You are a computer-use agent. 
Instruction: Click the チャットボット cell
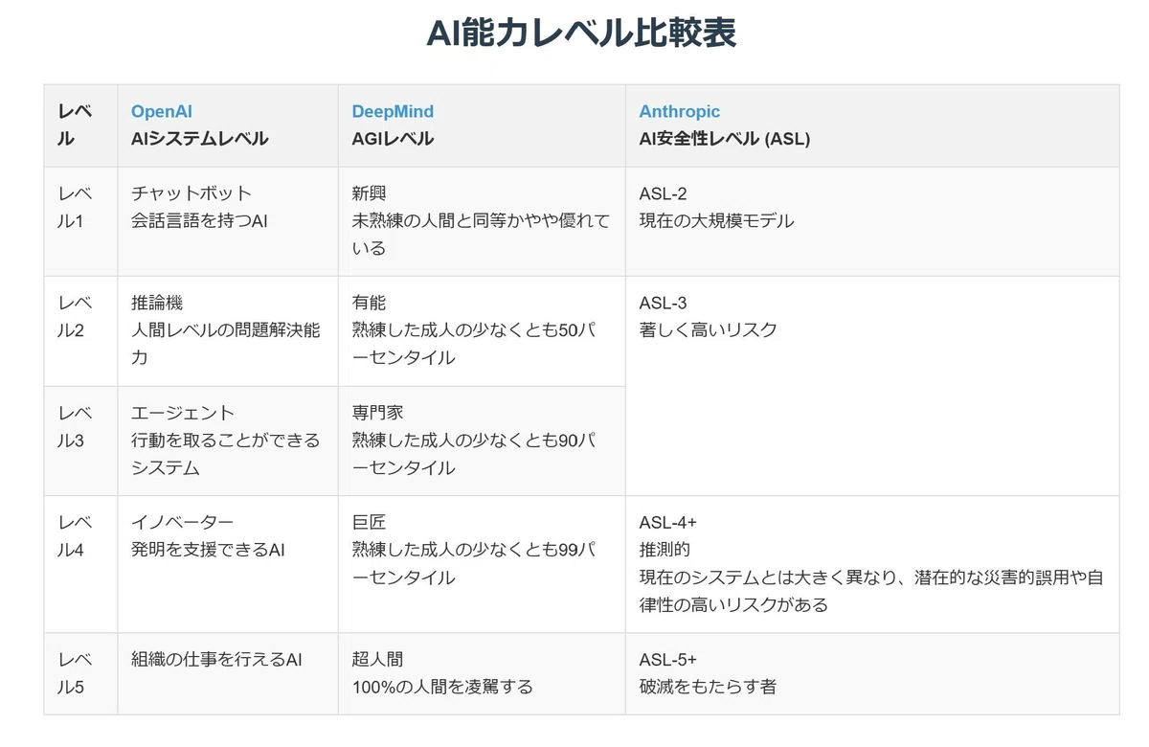click(228, 221)
